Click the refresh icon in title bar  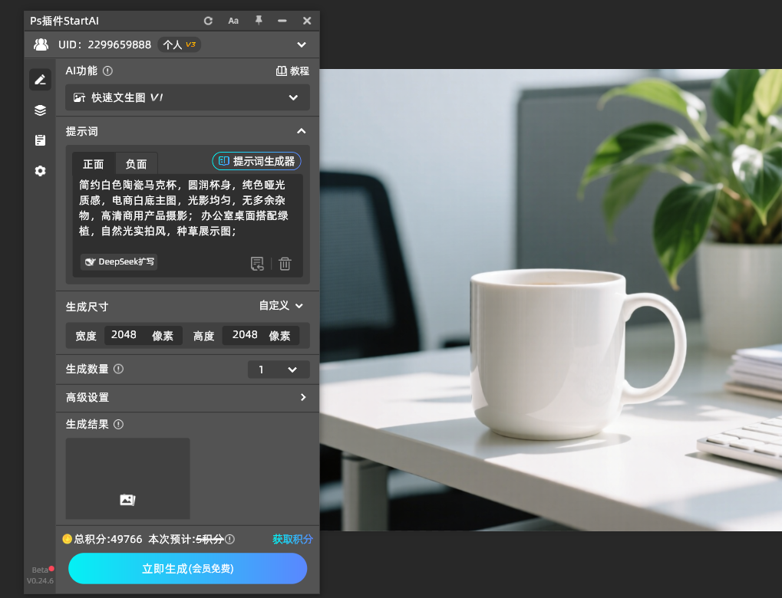(208, 21)
